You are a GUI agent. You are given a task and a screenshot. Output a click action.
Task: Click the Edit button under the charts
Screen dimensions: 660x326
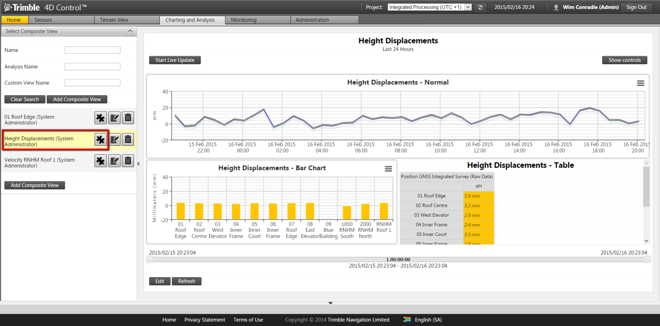point(160,281)
